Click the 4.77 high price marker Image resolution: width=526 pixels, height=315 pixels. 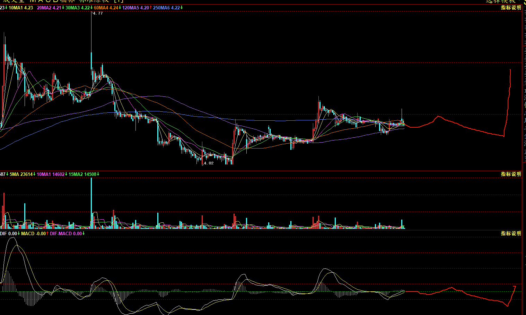(98, 13)
